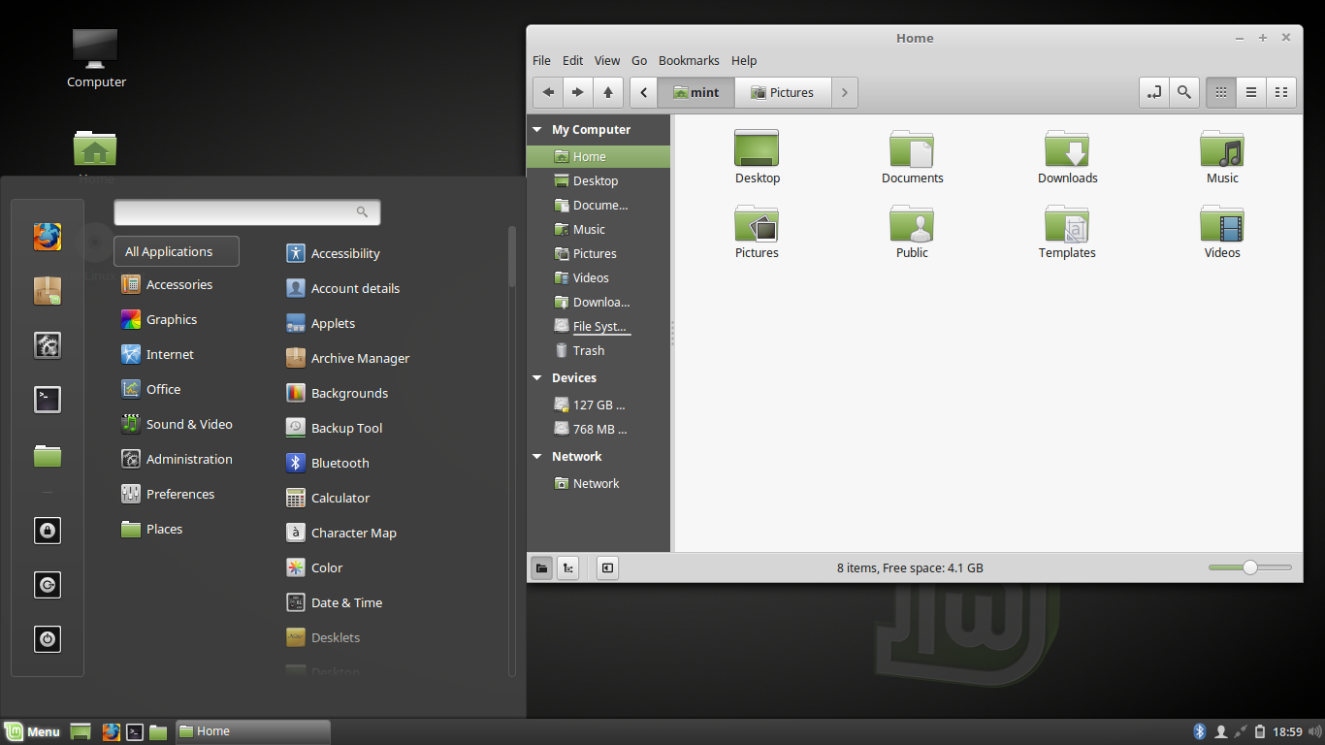Viewport: 1325px width, 745px height.
Task: Click the search magnifier in file manager toolbar
Action: [x=1183, y=92]
